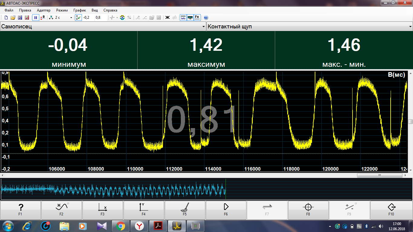Click the plus/minus percent toolbar icon
This screenshot has height=232, width=413.
point(129,18)
